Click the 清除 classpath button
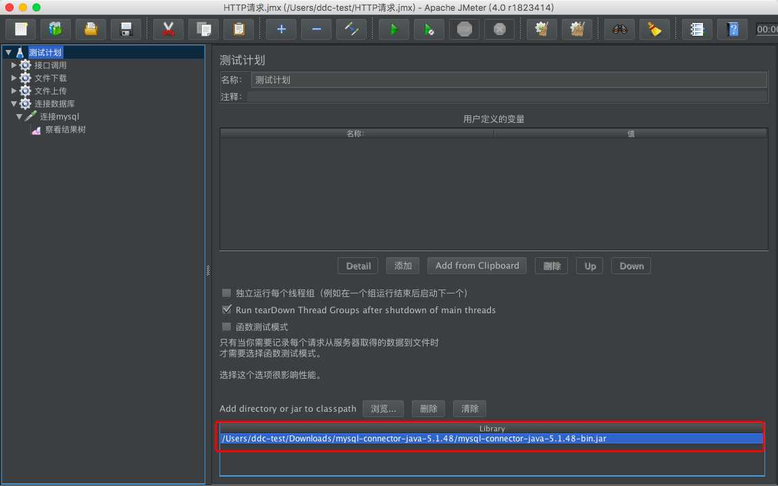The image size is (778, 486). 469,408
